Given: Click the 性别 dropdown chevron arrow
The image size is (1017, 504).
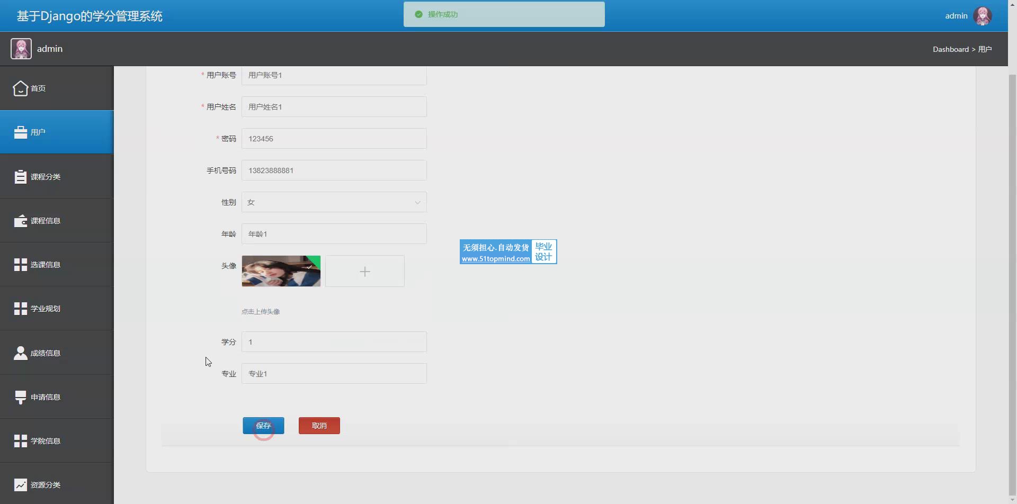Looking at the screenshot, I should coord(417,202).
